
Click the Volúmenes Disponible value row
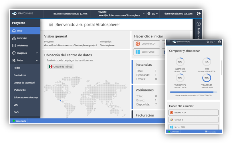[x=146, y=105]
